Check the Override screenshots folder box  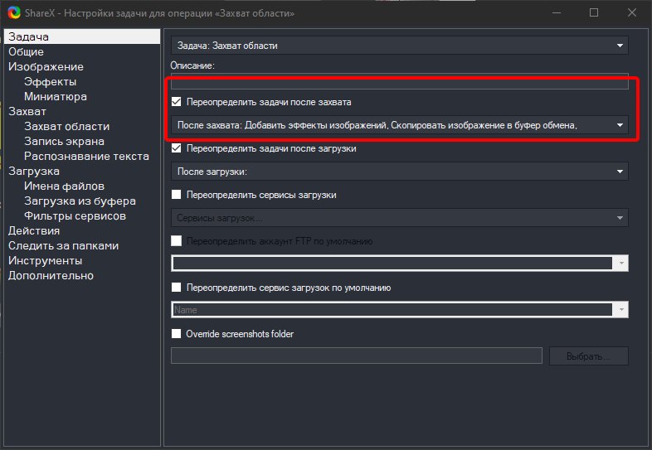[177, 334]
